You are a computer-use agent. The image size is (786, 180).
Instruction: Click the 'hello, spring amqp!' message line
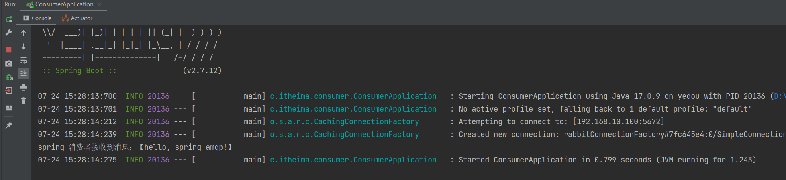(x=135, y=147)
